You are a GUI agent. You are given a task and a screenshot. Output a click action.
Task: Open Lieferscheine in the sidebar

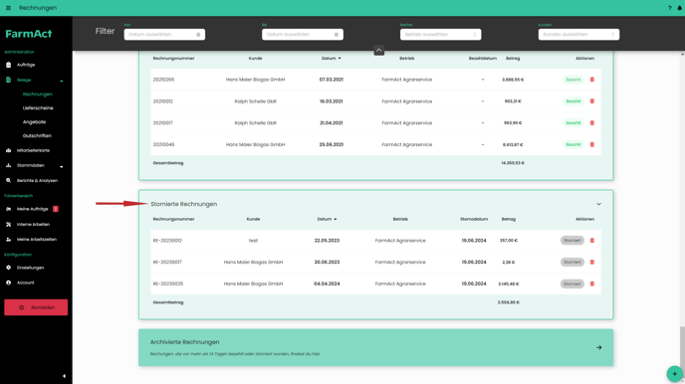(38, 108)
